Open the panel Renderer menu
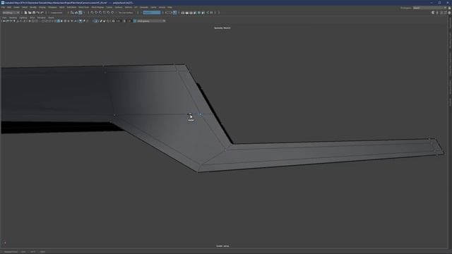Screen dimensions: 452x254 [x=41, y=18]
